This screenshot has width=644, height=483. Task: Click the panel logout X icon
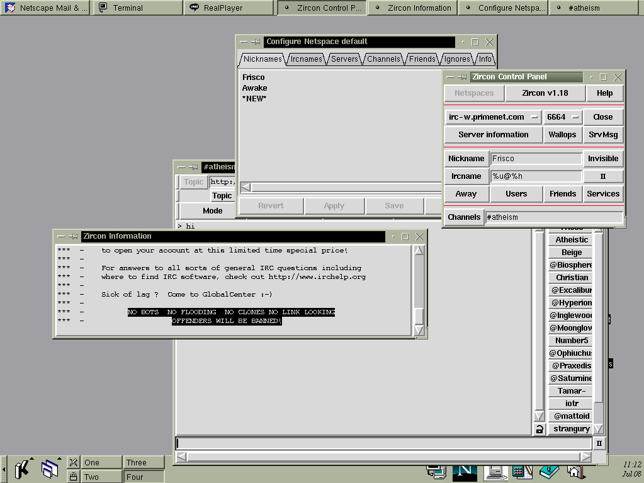click(x=74, y=463)
